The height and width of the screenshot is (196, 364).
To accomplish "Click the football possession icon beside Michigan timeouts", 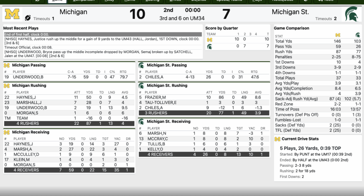I will tap(28, 18).
